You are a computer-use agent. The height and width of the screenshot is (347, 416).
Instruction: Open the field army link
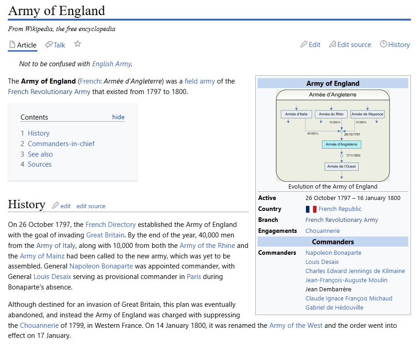pos(200,81)
